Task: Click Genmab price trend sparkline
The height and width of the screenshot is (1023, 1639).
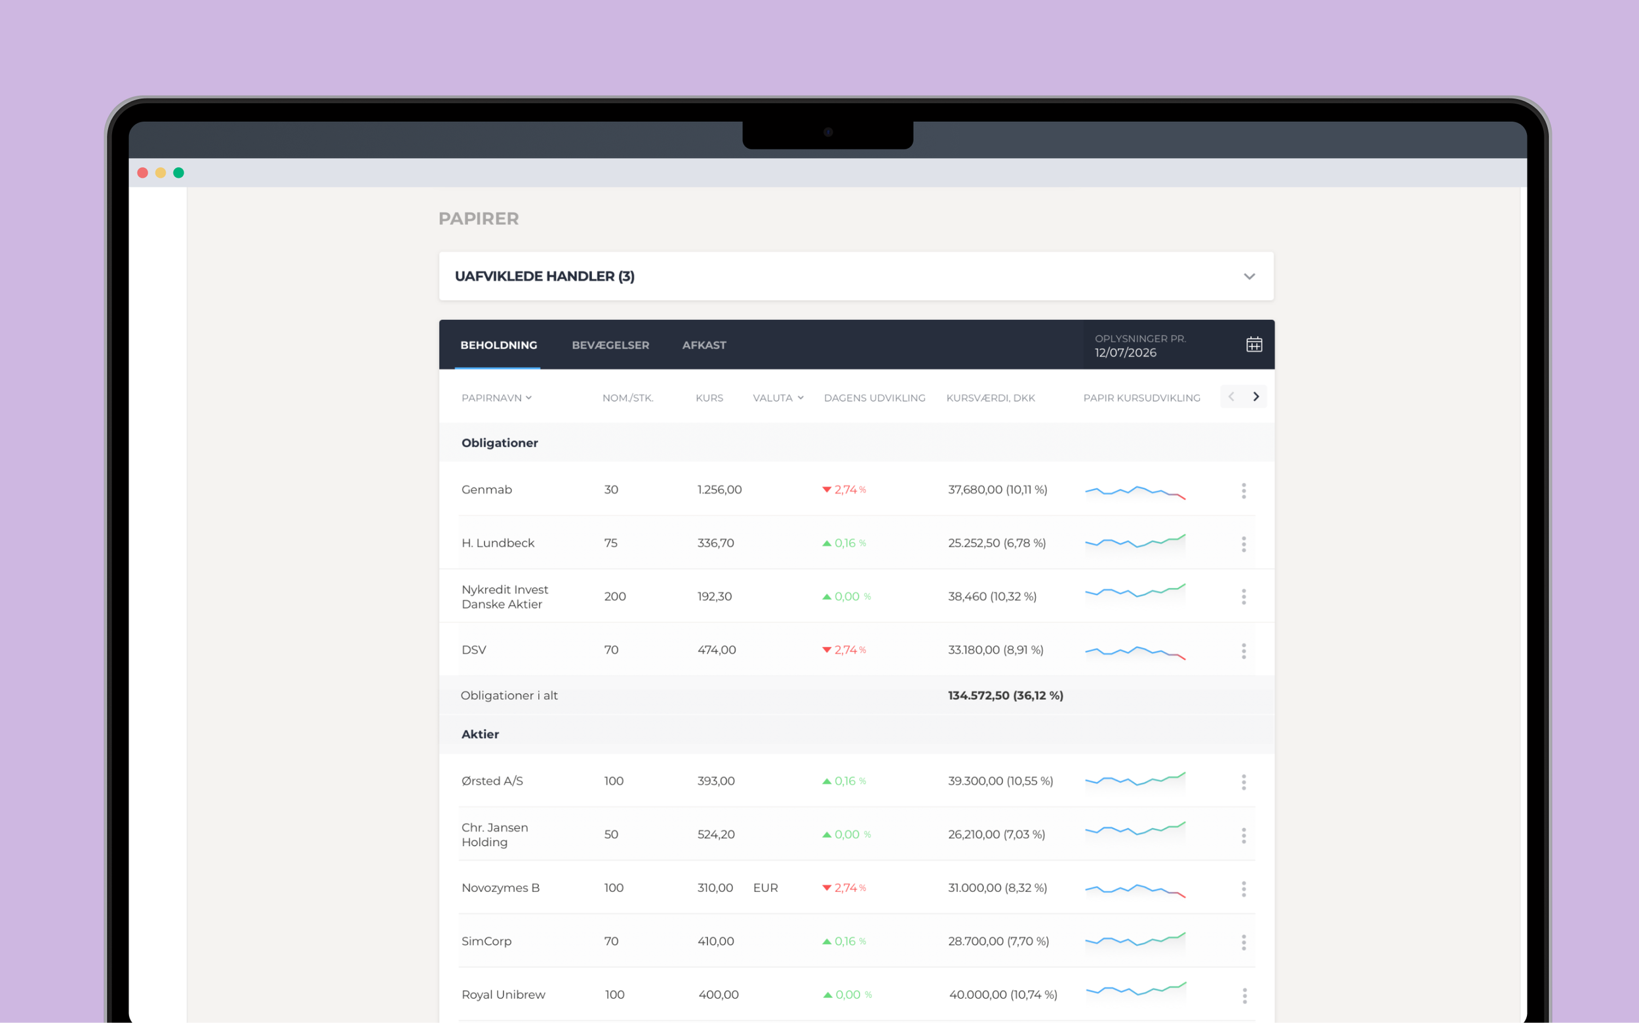Action: point(1135,492)
